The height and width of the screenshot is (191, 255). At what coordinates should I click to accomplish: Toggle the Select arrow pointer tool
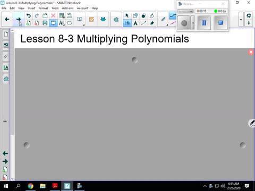[127, 15]
